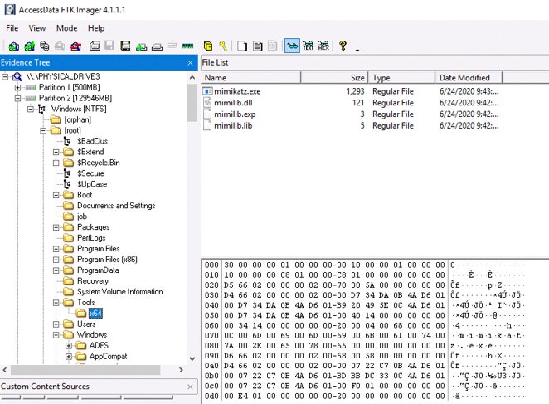
Task: Click the Export Logical Image (AD1) icon
Action: (125, 46)
